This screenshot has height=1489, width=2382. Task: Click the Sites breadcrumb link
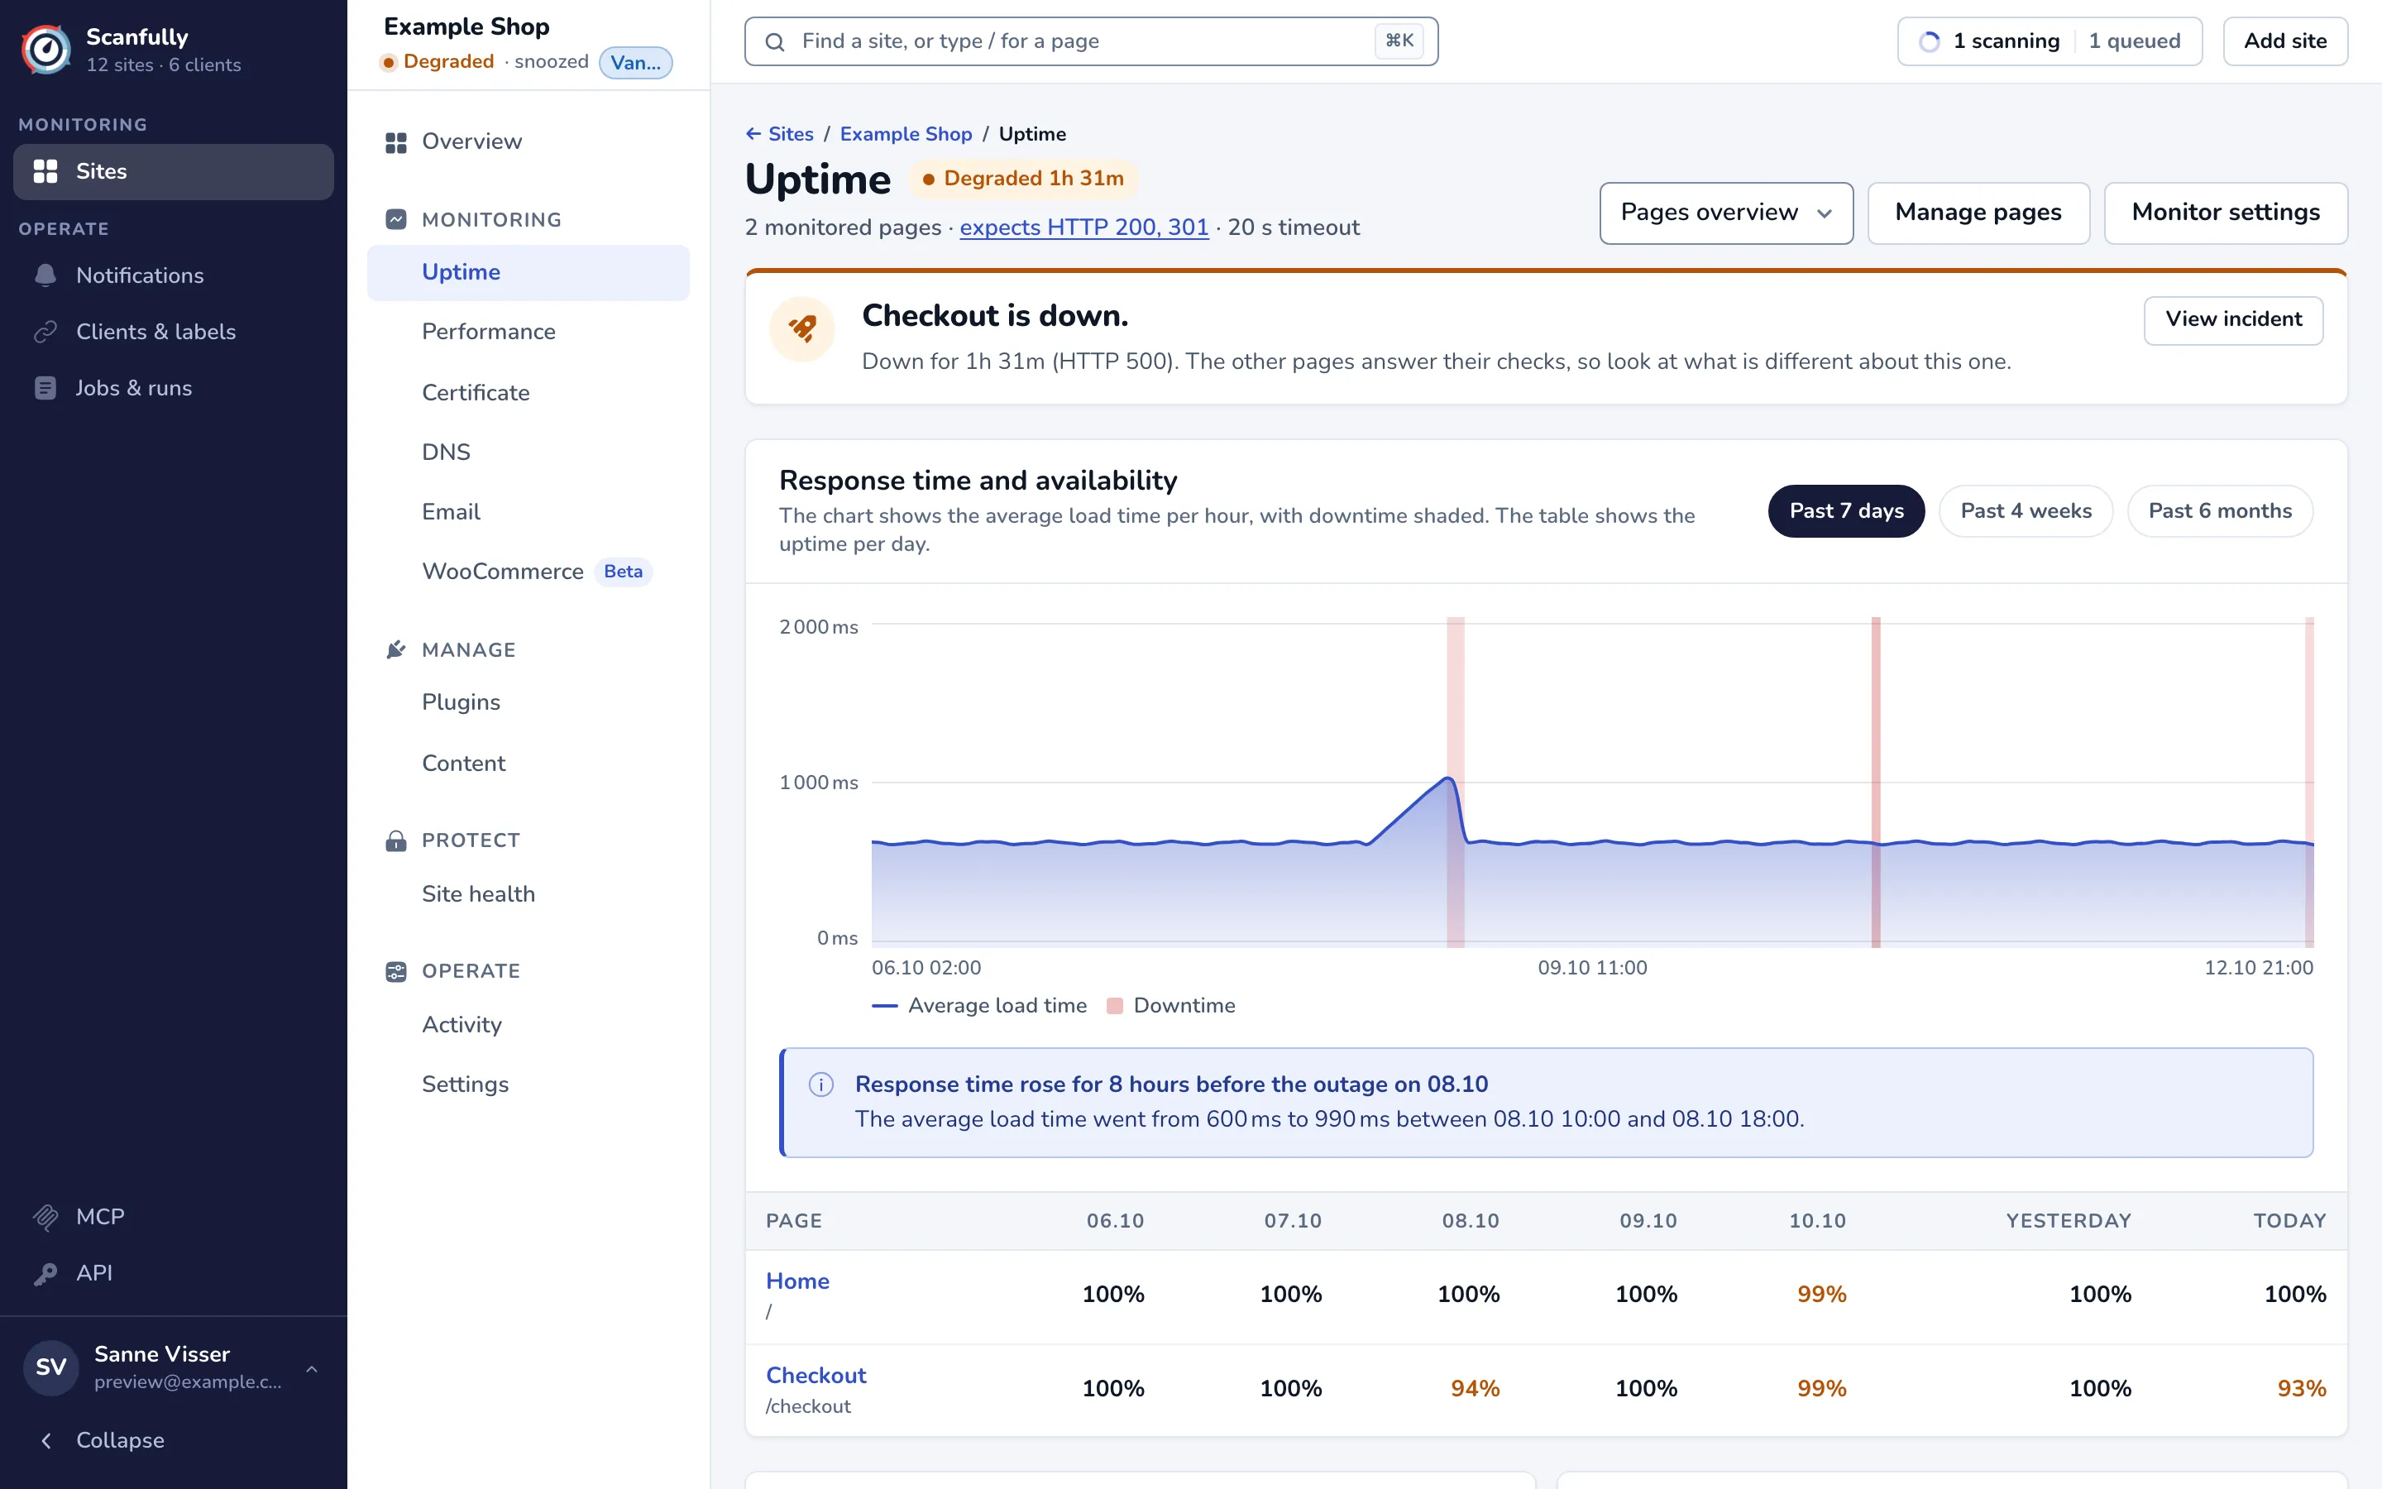[791, 134]
